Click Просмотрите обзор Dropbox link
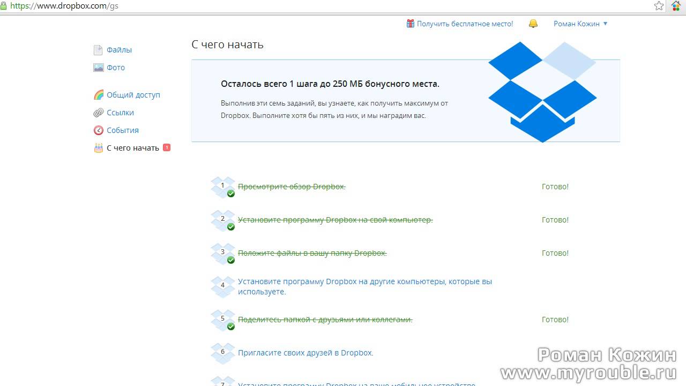This screenshot has width=686, height=386. point(292,187)
